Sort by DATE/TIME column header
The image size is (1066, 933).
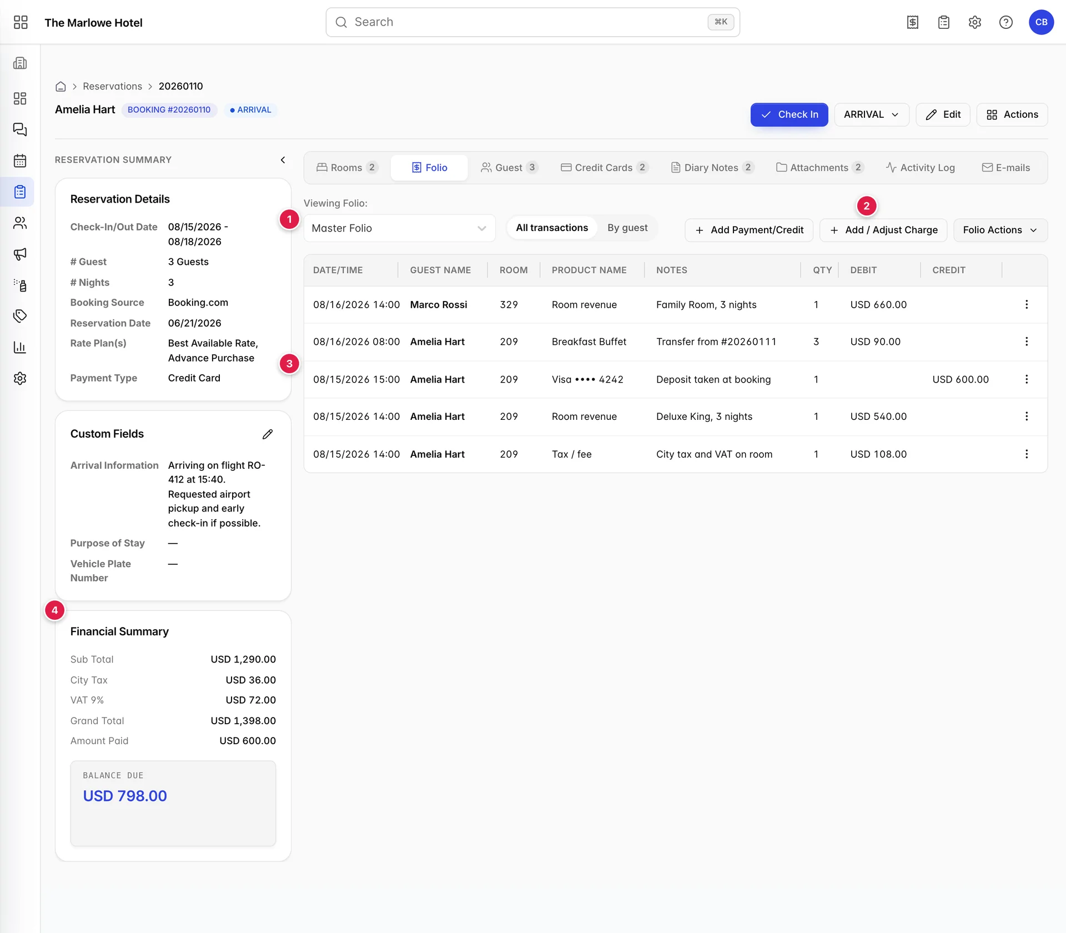[x=338, y=270]
